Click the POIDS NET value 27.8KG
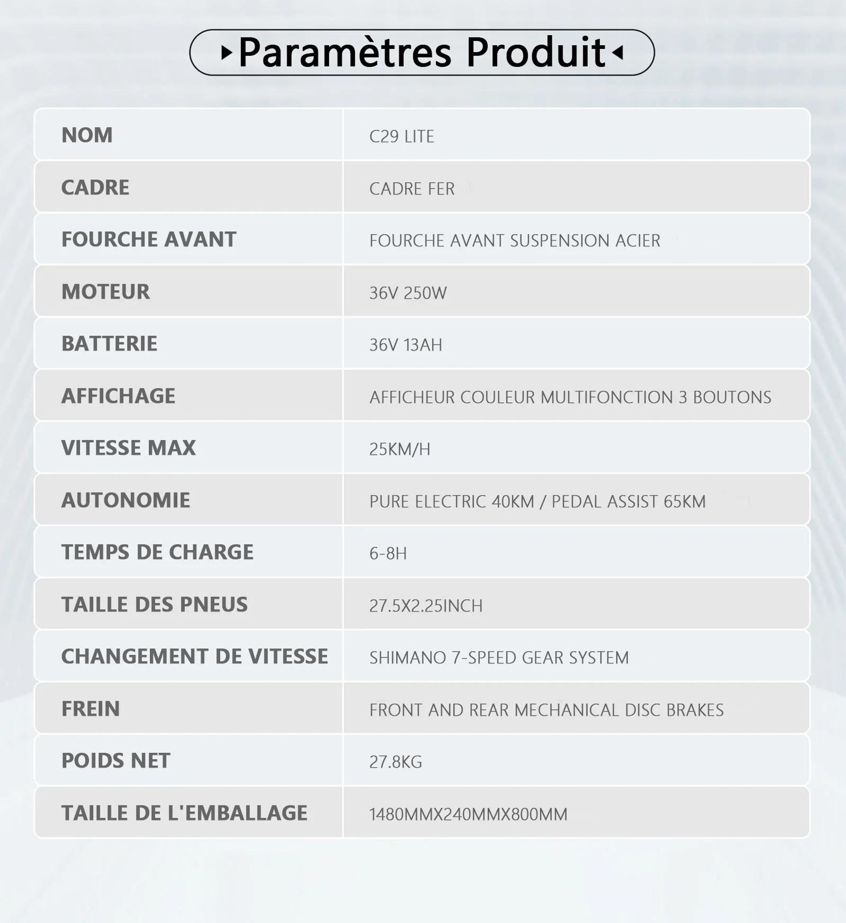 pos(395,762)
